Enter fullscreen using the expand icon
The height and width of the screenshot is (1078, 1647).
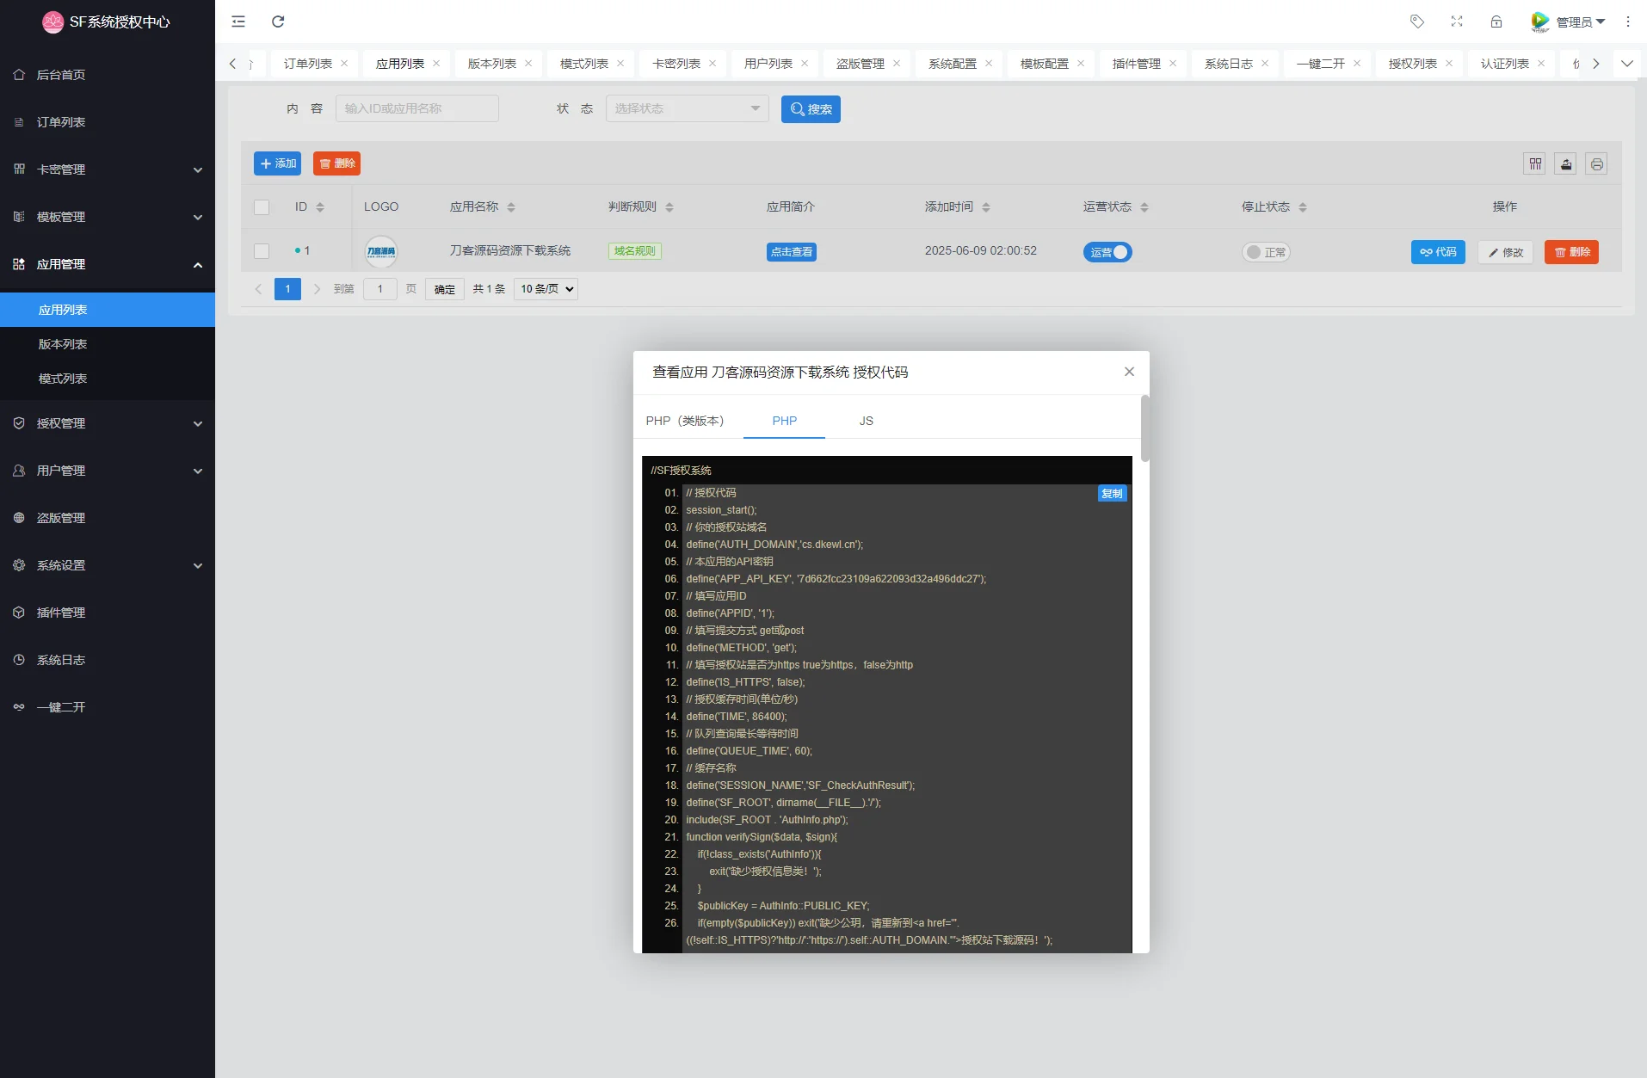[1457, 22]
